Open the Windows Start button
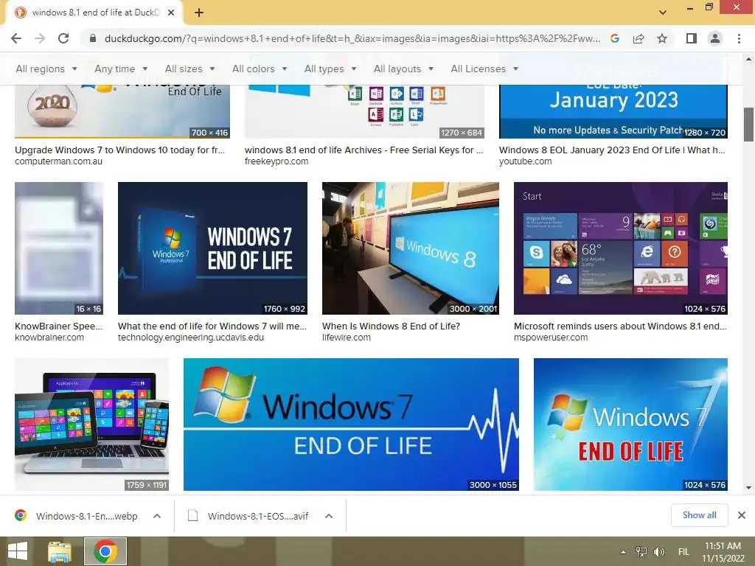The image size is (755, 566). point(18,551)
